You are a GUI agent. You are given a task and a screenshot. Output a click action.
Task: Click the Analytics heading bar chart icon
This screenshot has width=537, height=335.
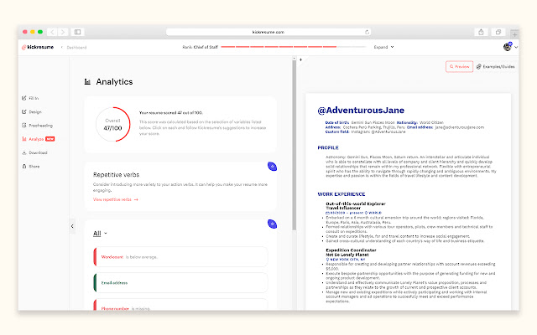[x=87, y=82]
